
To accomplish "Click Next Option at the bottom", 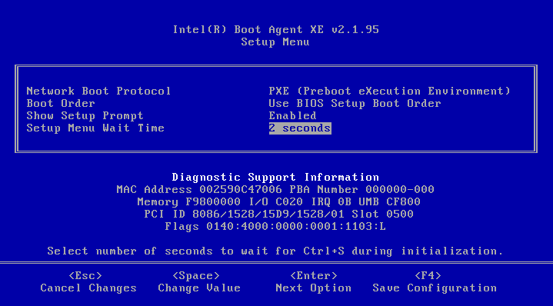I will [x=313, y=288].
